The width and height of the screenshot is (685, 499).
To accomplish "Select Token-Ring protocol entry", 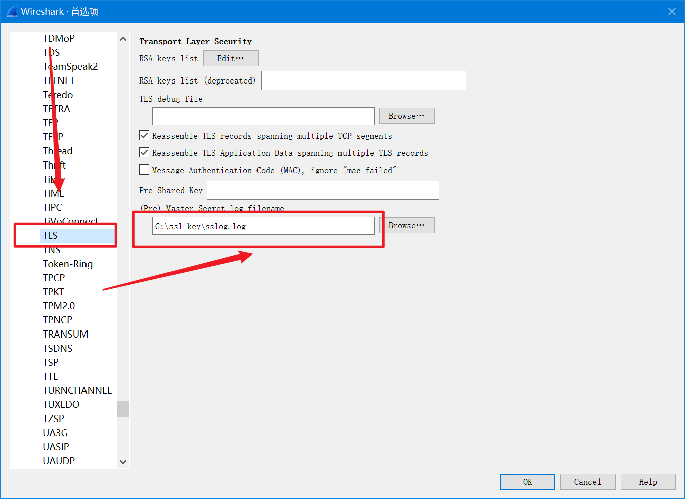I will (68, 264).
